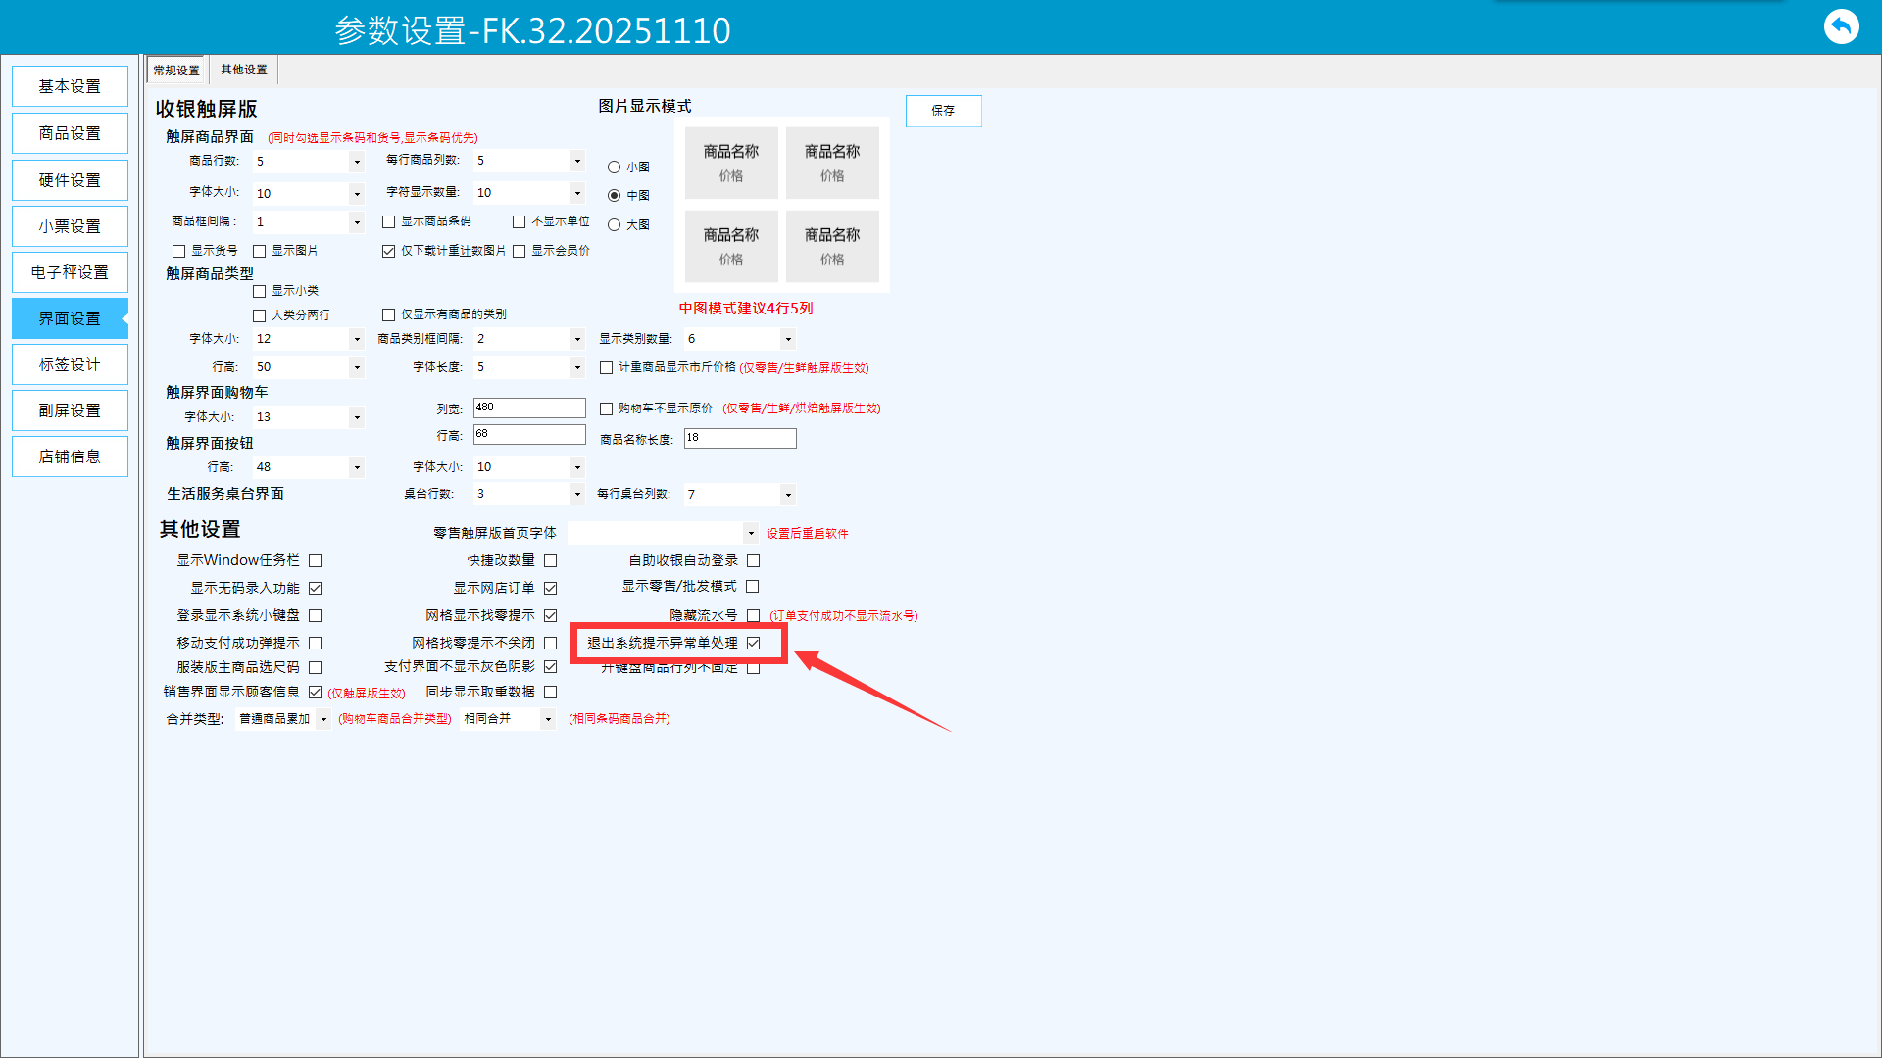Expand the 商品行数 dropdown

coord(357,162)
